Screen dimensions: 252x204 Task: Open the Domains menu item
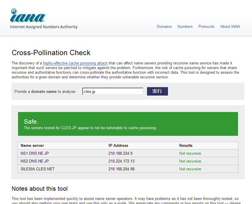click(164, 26)
